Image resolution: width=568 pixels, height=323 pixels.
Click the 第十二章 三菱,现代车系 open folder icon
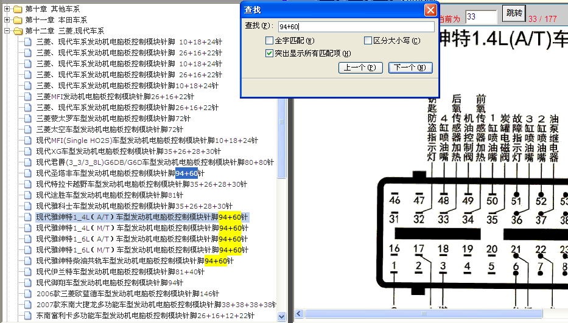point(18,31)
